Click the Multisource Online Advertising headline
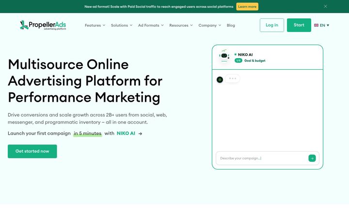349x218 pixels. pos(85,81)
